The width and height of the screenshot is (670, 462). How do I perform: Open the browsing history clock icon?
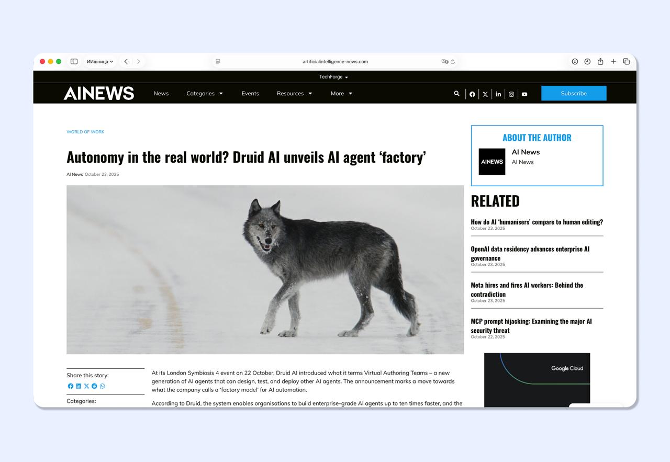[587, 62]
